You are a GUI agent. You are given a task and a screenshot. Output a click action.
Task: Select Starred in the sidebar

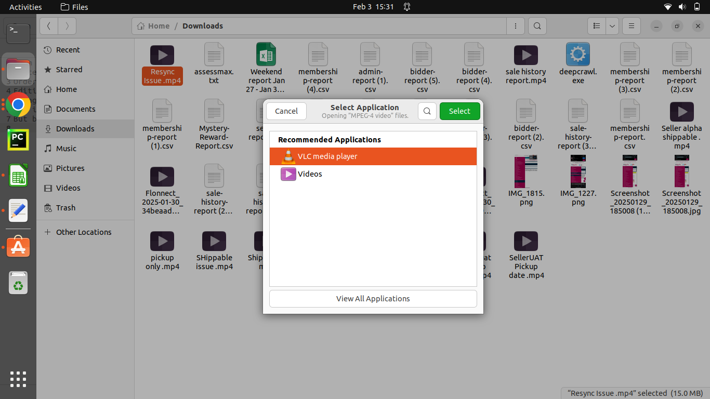pyautogui.click(x=69, y=70)
